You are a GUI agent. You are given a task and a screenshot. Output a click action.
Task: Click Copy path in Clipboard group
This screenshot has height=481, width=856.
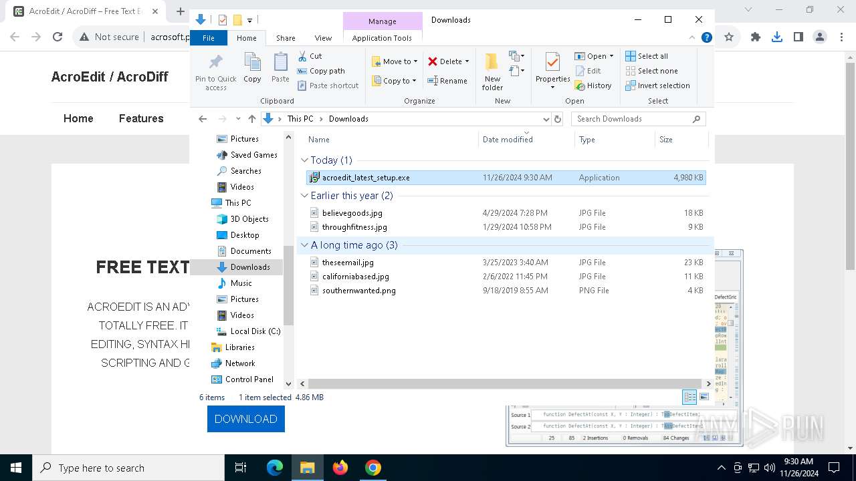[x=321, y=71]
